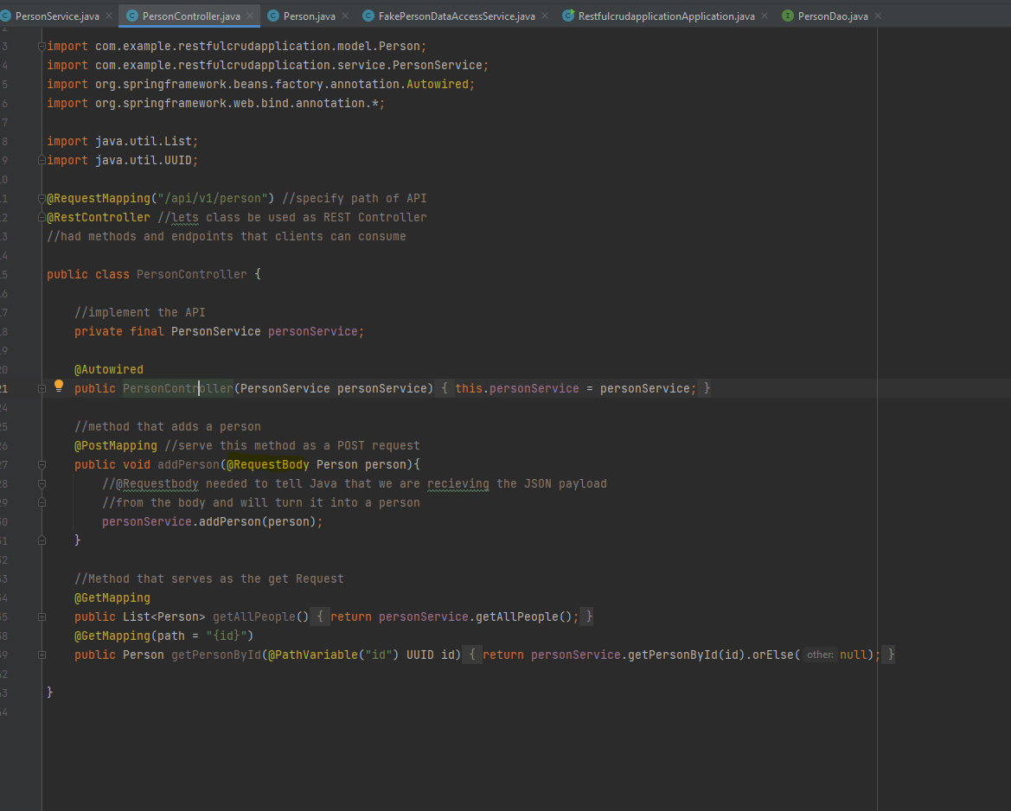This screenshot has height=811, width=1011.
Task: Click the "//method that adds a person" comment
Action: (168, 427)
